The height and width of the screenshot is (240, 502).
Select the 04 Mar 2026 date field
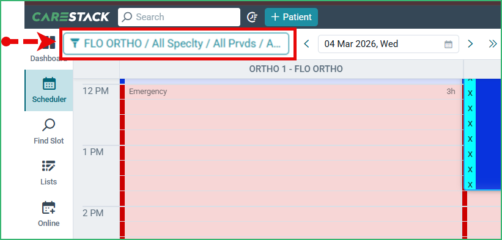[388, 44]
